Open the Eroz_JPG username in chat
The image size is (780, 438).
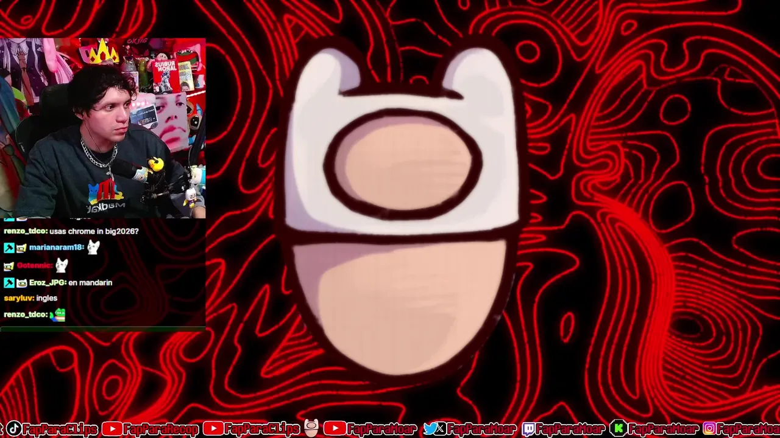[47, 283]
